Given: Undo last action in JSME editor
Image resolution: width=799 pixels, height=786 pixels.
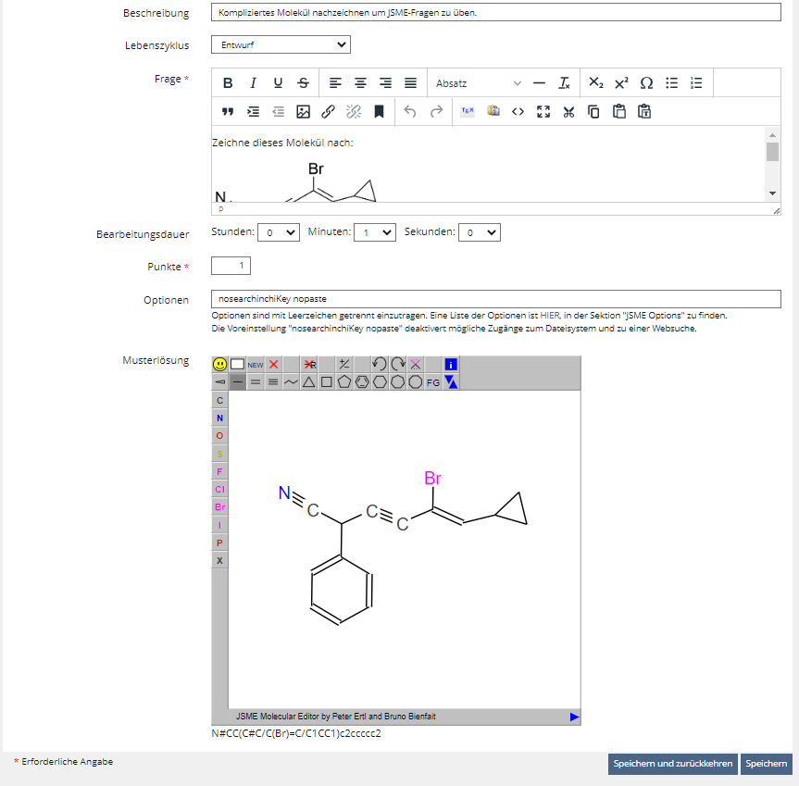Looking at the screenshot, I should point(380,364).
